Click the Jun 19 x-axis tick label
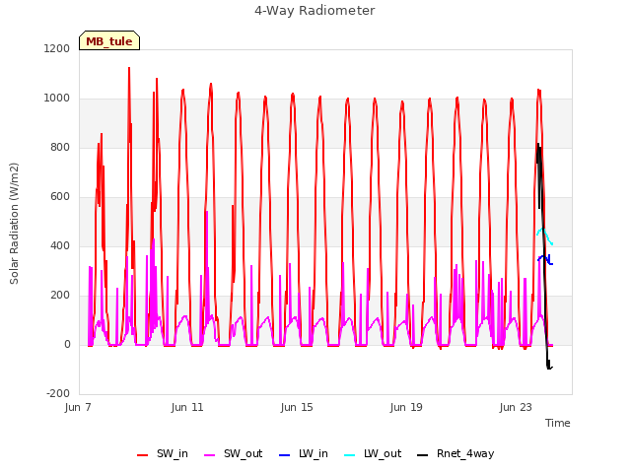 406,407
